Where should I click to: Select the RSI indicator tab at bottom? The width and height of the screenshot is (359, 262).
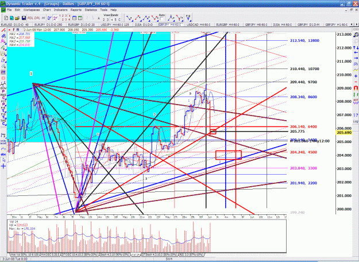191,255
